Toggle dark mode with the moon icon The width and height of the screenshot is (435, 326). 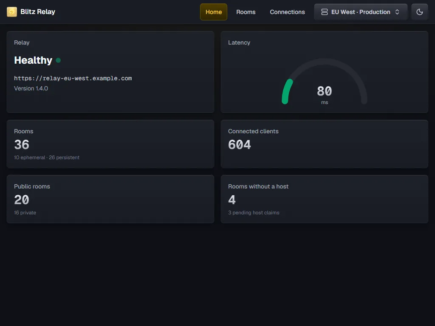(x=419, y=12)
